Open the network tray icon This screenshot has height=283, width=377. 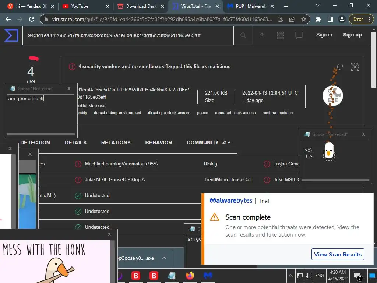tap(300, 276)
